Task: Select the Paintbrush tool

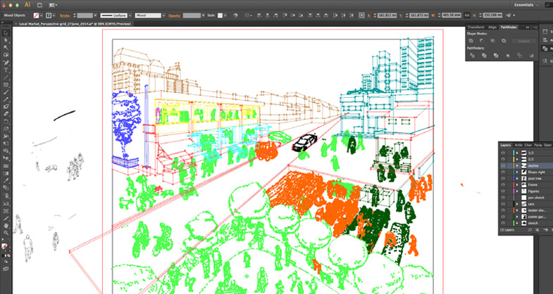Action: pyautogui.click(x=6, y=92)
